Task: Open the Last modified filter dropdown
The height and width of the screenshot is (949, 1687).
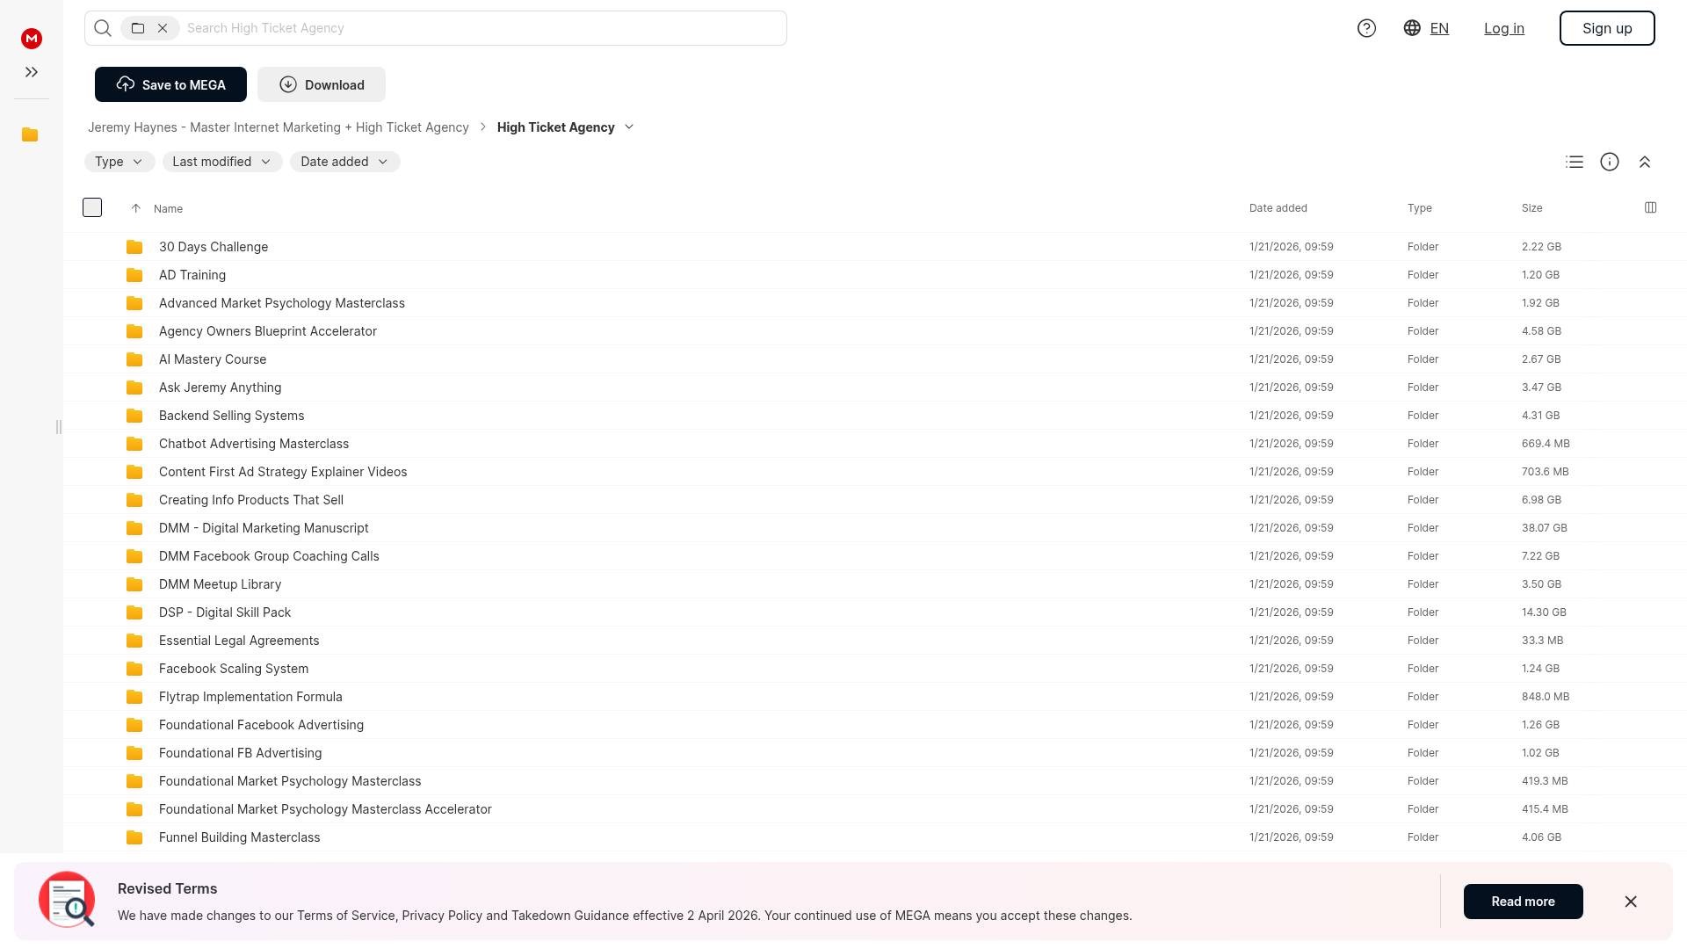Action: point(221,162)
